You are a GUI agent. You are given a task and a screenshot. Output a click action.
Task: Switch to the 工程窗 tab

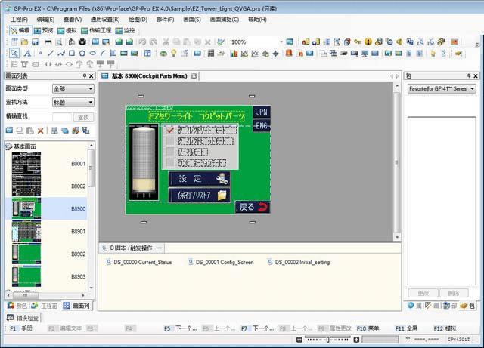(x=45, y=306)
